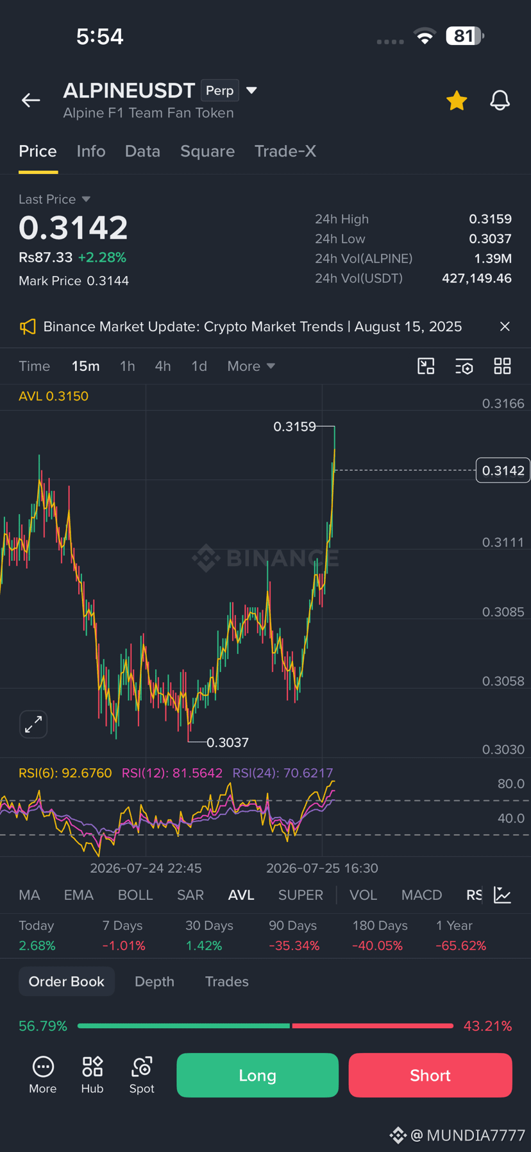Tap the 24h High 0.3159 value

(491, 219)
